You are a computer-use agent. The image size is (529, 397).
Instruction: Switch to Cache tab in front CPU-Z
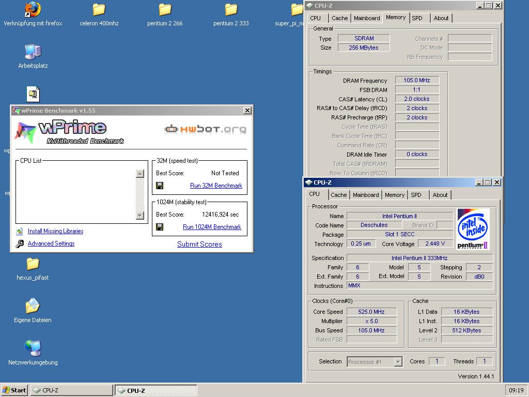(x=339, y=195)
